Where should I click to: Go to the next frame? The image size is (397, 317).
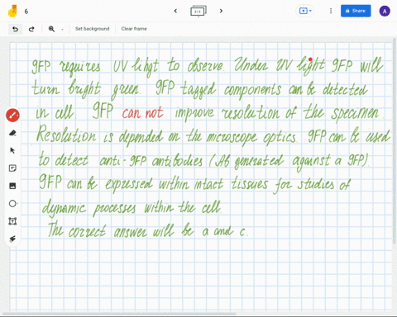[x=221, y=11]
